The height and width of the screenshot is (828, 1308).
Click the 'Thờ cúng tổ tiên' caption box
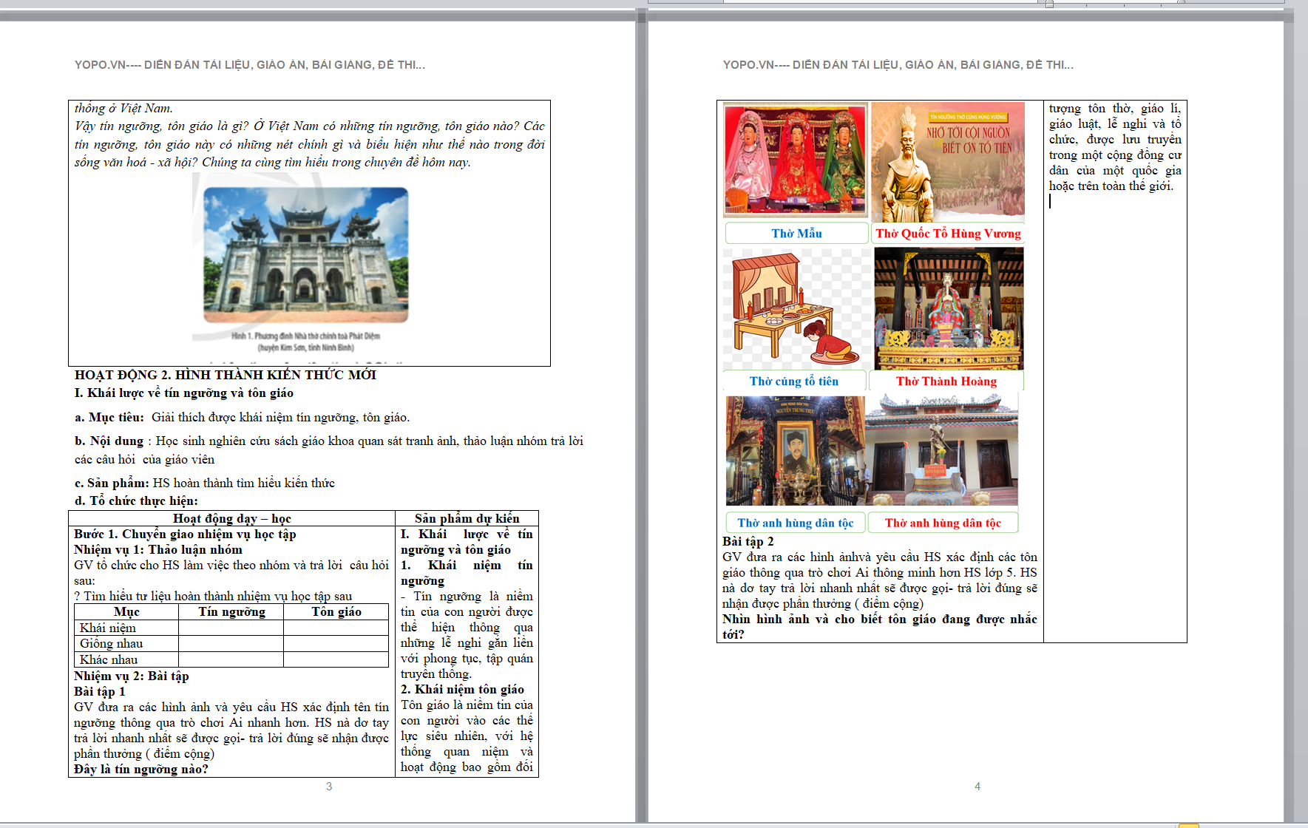(x=794, y=381)
